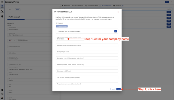Click the Exemption from FATCA reporting code field
Screen dimensions: 174x100
point(87,58)
